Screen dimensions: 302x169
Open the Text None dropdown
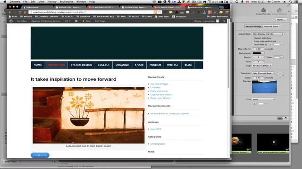263,99
